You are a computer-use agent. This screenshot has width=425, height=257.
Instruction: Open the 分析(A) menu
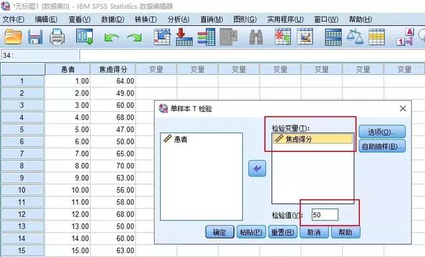pos(178,19)
